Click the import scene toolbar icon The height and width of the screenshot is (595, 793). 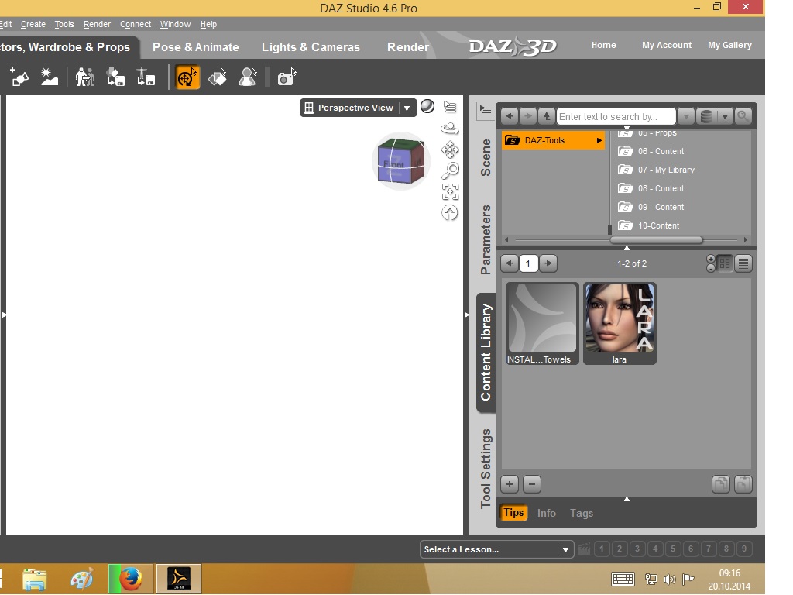coord(115,77)
